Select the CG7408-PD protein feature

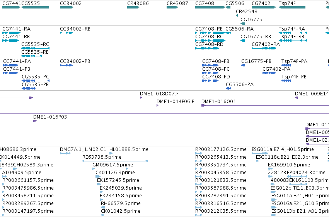[210, 81]
